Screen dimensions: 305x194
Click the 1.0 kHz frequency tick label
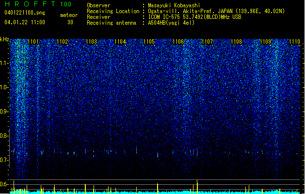(4, 87)
